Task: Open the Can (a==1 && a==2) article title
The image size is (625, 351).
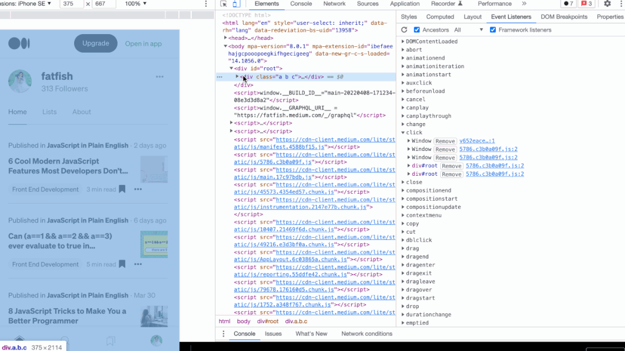Action: click(x=60, y=241)
